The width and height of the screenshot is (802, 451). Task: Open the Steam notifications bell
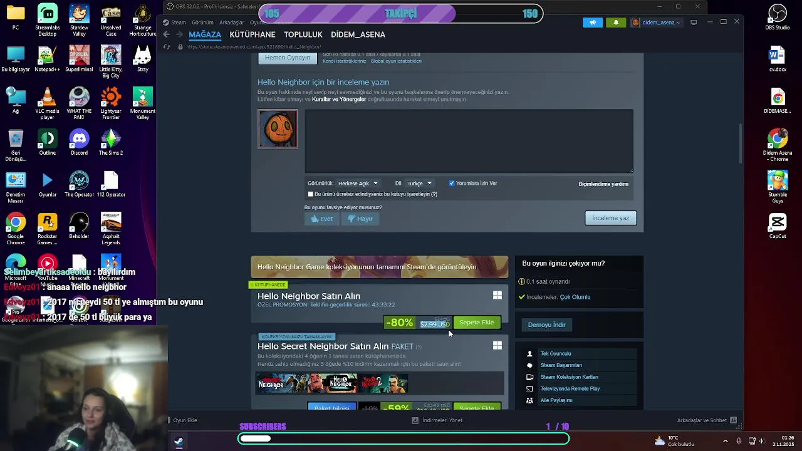tap(616, 23)
